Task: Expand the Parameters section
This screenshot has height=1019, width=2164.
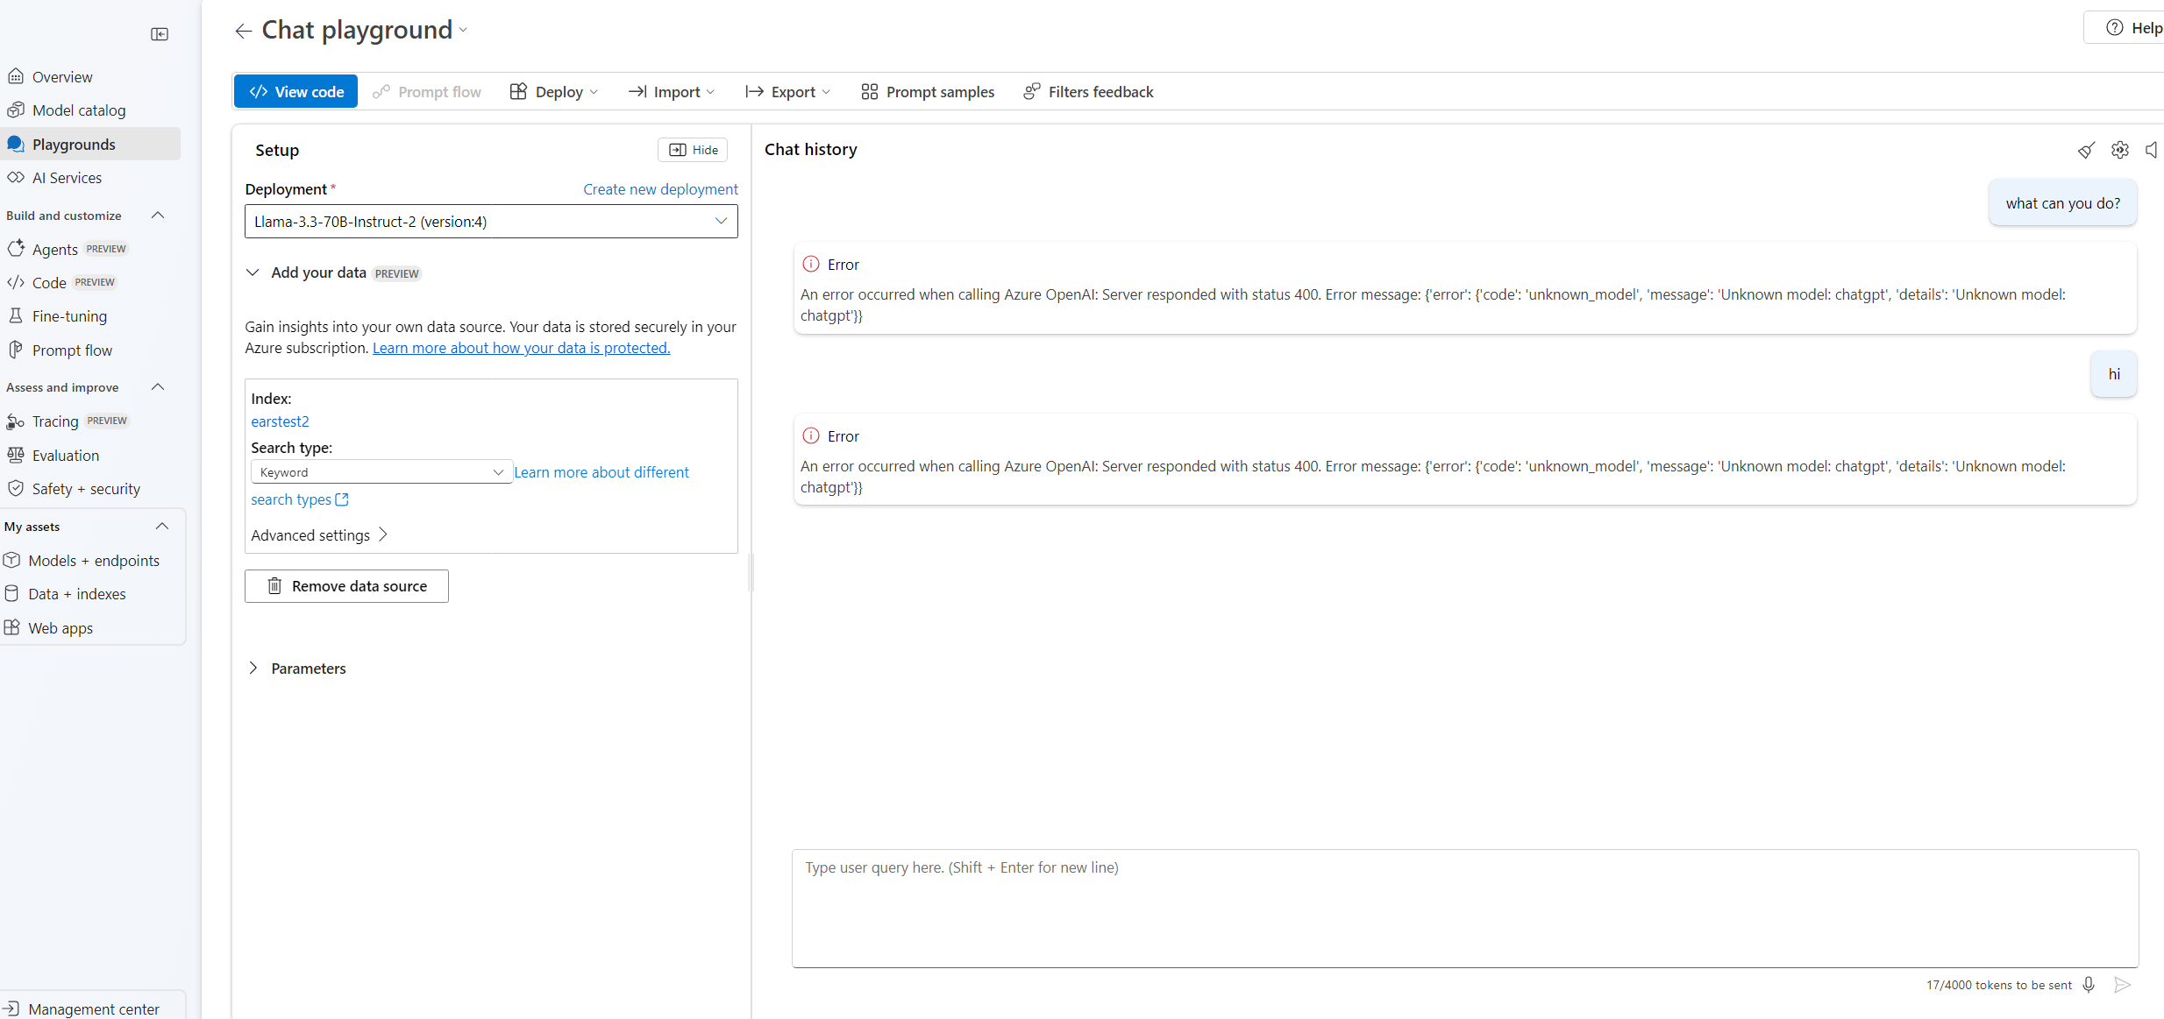Action: pyautogui.click(x=253, y=669)
